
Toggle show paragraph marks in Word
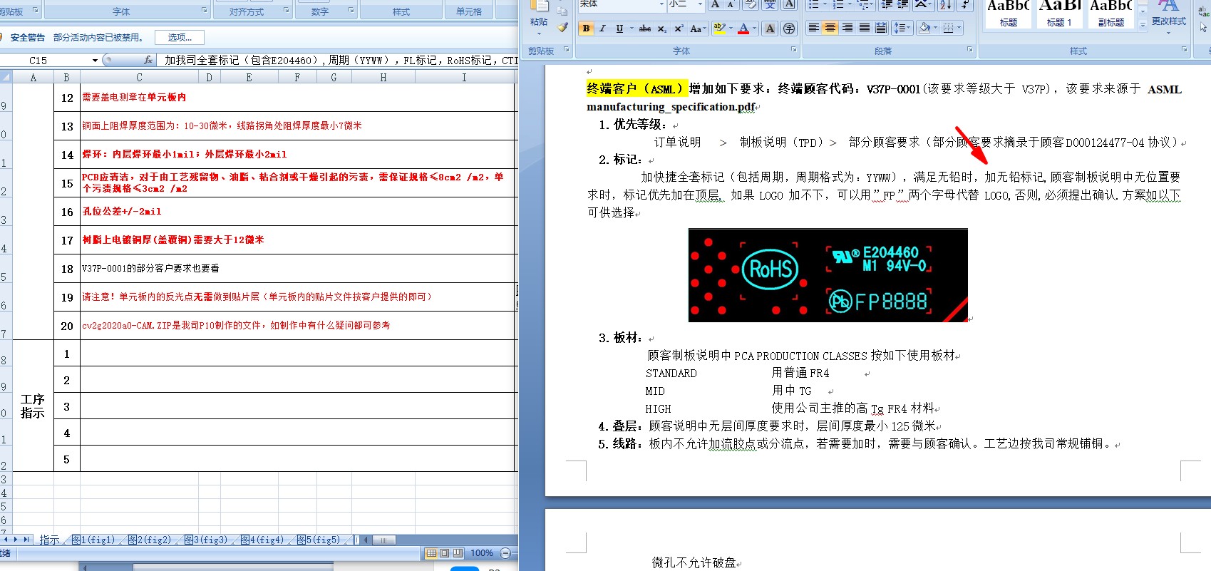(x=964, y=4)
